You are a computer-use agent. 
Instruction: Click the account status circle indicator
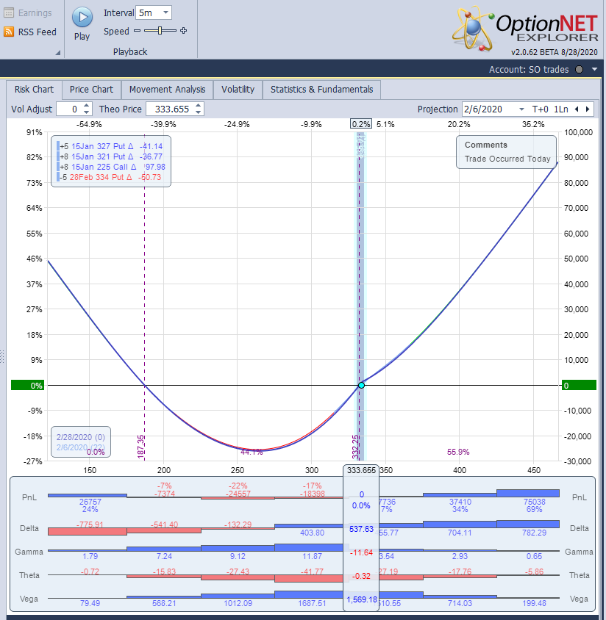click(579, 70)
